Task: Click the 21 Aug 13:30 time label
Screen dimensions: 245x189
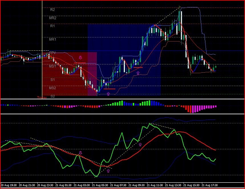Action: tap(173, 185)
